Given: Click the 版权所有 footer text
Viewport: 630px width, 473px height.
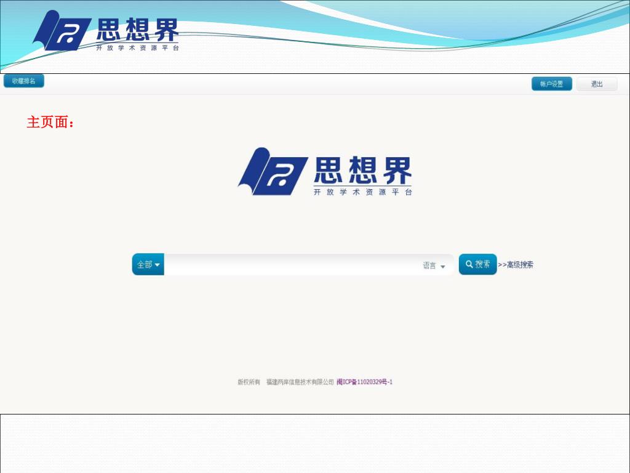Looking at the screenshot, I should coord(249,382).
